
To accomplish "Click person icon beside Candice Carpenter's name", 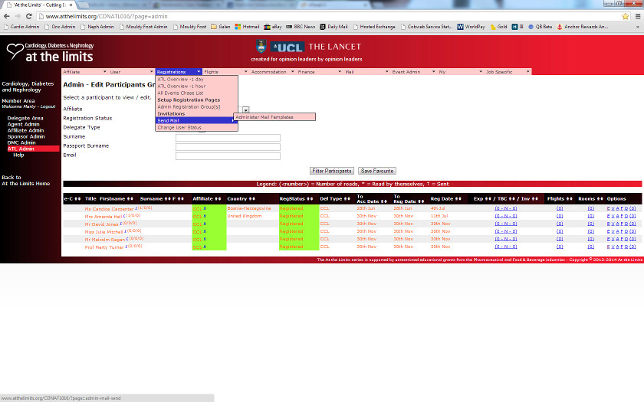I will pyautogui.click(x=136, y=208).
